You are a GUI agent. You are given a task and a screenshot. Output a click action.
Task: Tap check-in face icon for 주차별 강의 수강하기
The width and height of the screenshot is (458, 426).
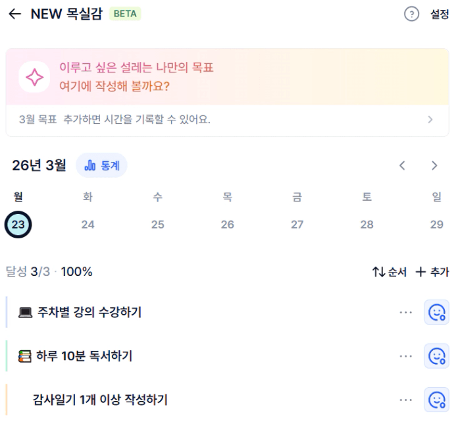(436, 313)
